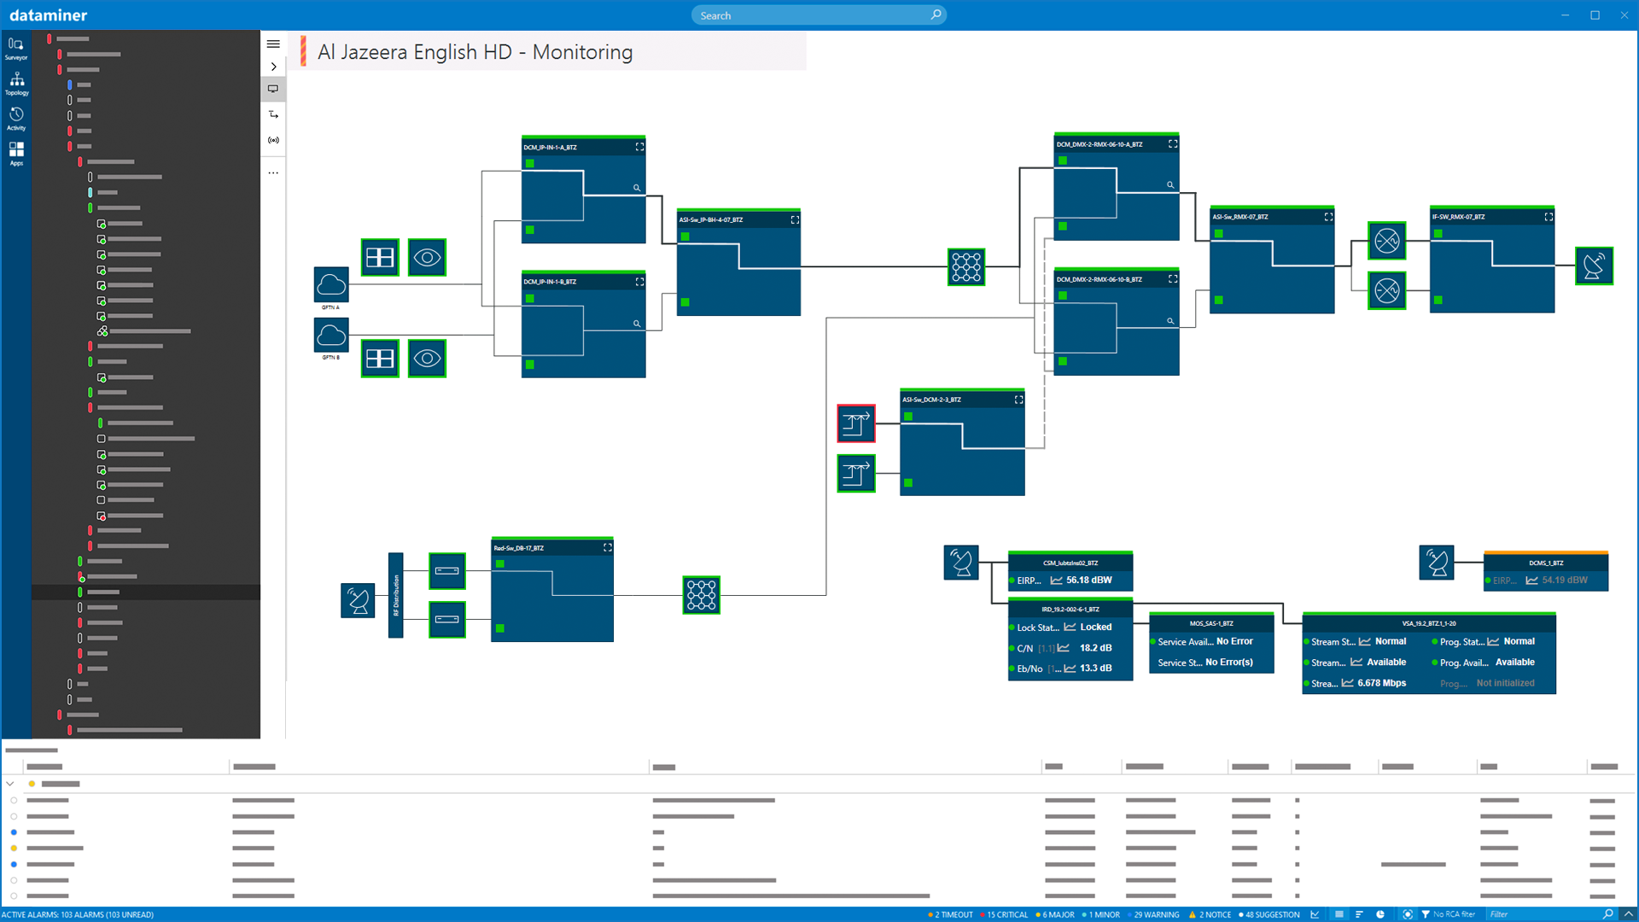Screen dimensions: 1639x922
Task: Open the hamburger menu above the visual view
Action: coord(273,44)
